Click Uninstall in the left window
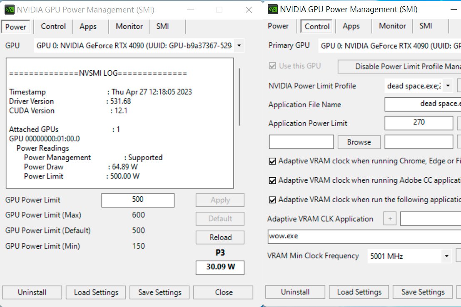461x307 pixels. coord(32,292)
